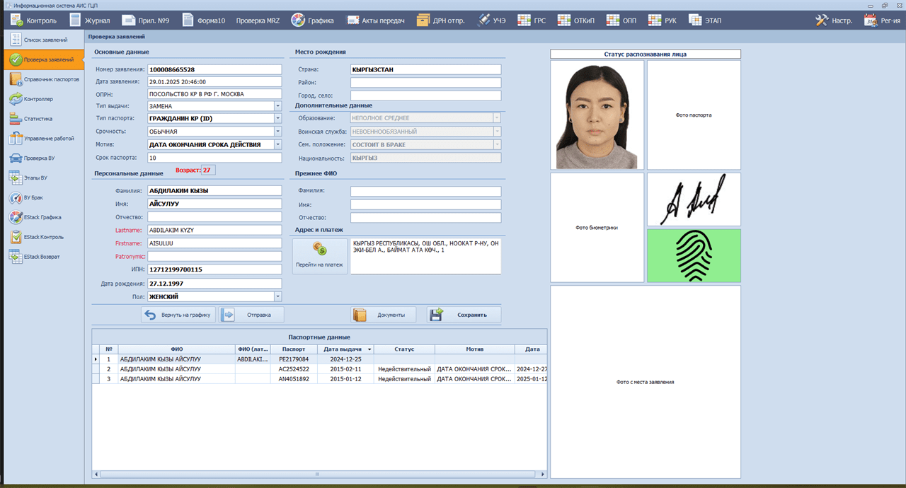Click the Перейти на платеж button
Screen dimensions: 906x488
pos(319,256)
